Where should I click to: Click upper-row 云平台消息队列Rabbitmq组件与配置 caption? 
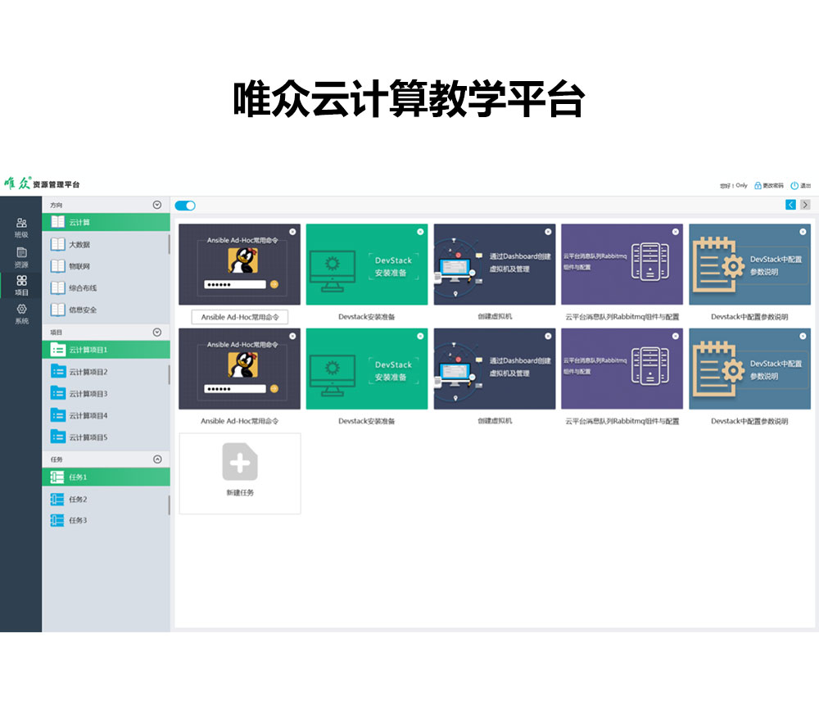(622, 317)
